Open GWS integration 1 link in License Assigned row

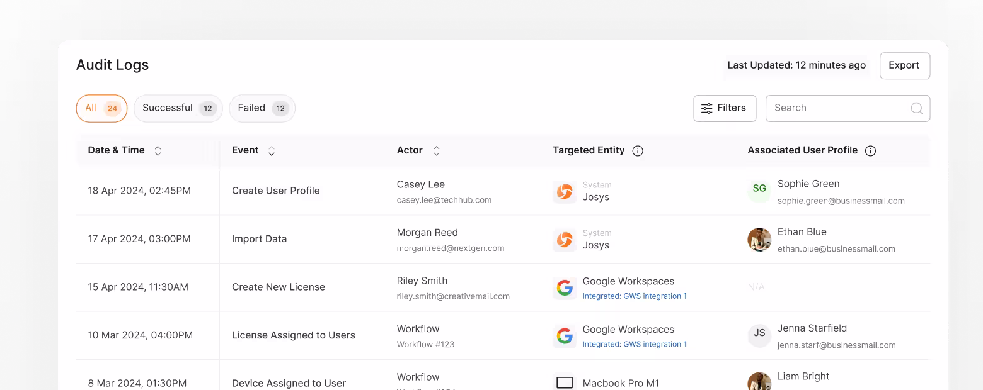[635, 345]
